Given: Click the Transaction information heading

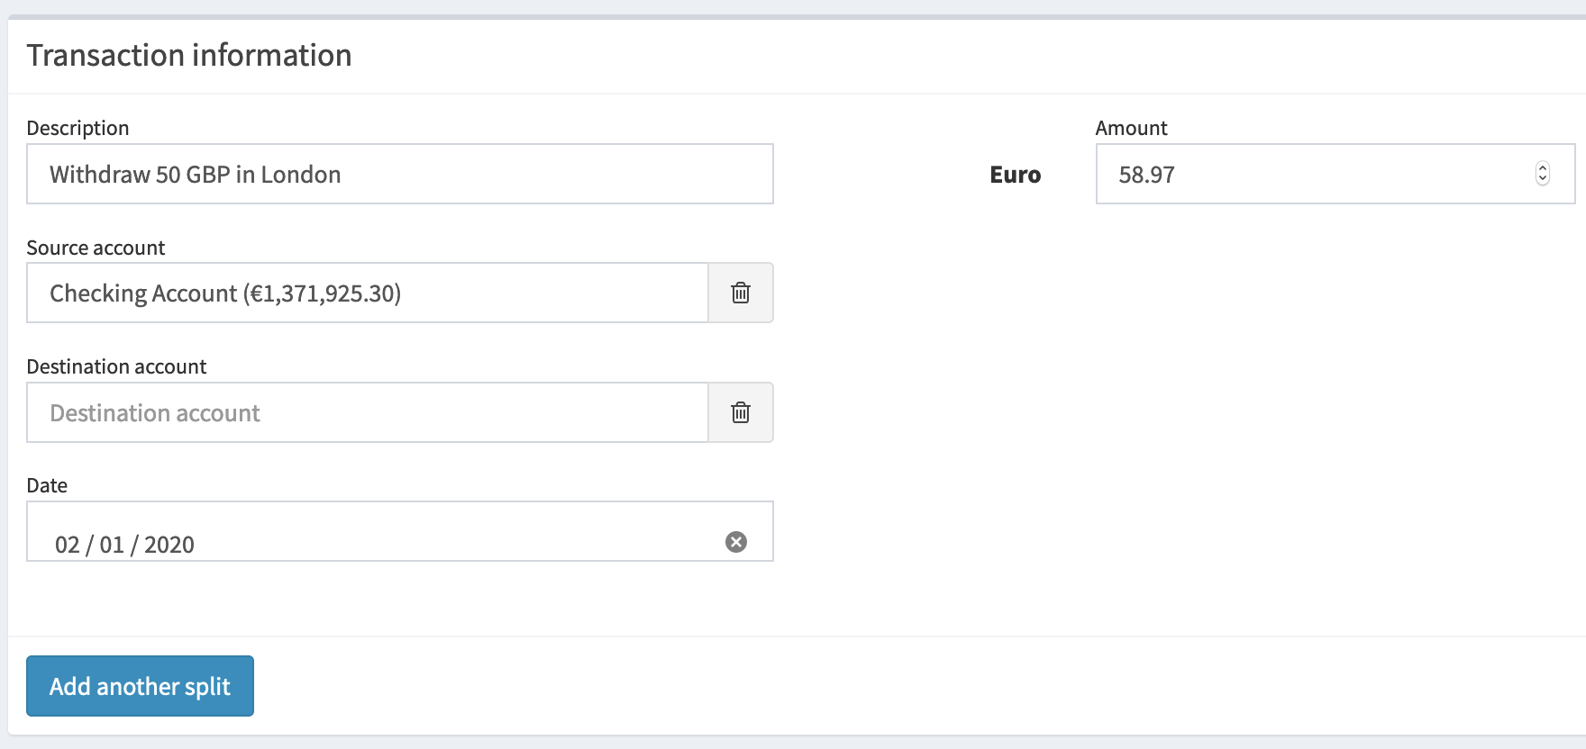Looking at the screenshot, I should [x=189, y=55].
